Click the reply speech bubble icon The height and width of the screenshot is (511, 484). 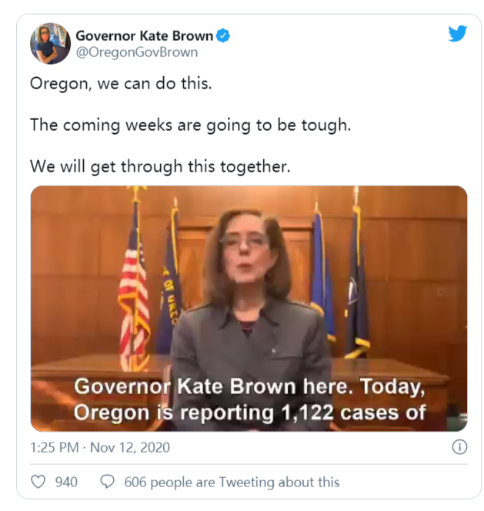[107, 482]
